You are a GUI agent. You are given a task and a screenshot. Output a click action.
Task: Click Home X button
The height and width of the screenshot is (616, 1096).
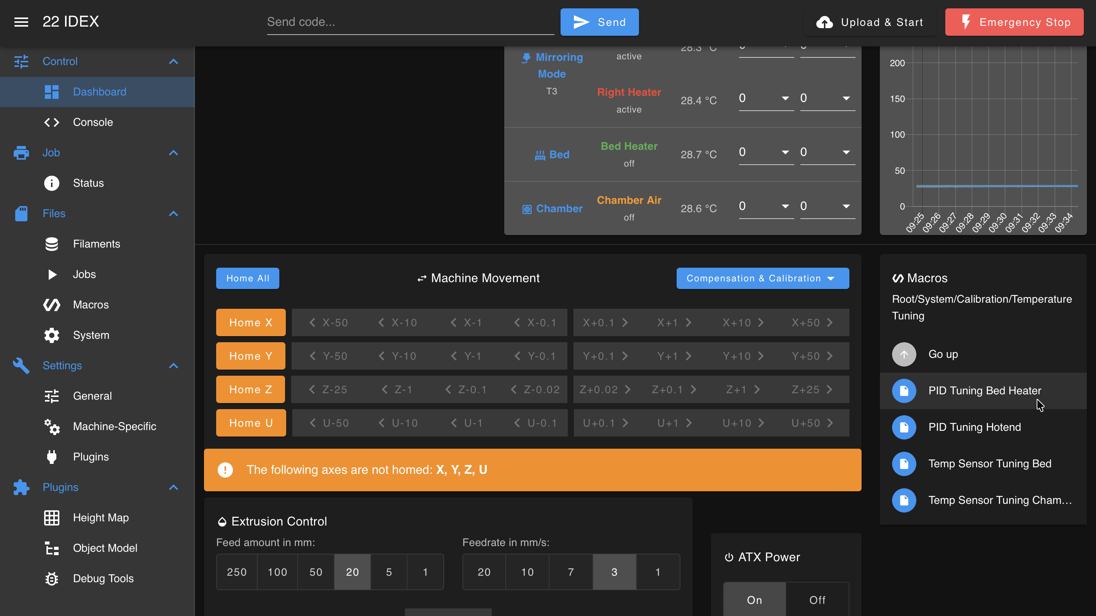[x=251, y=323]
